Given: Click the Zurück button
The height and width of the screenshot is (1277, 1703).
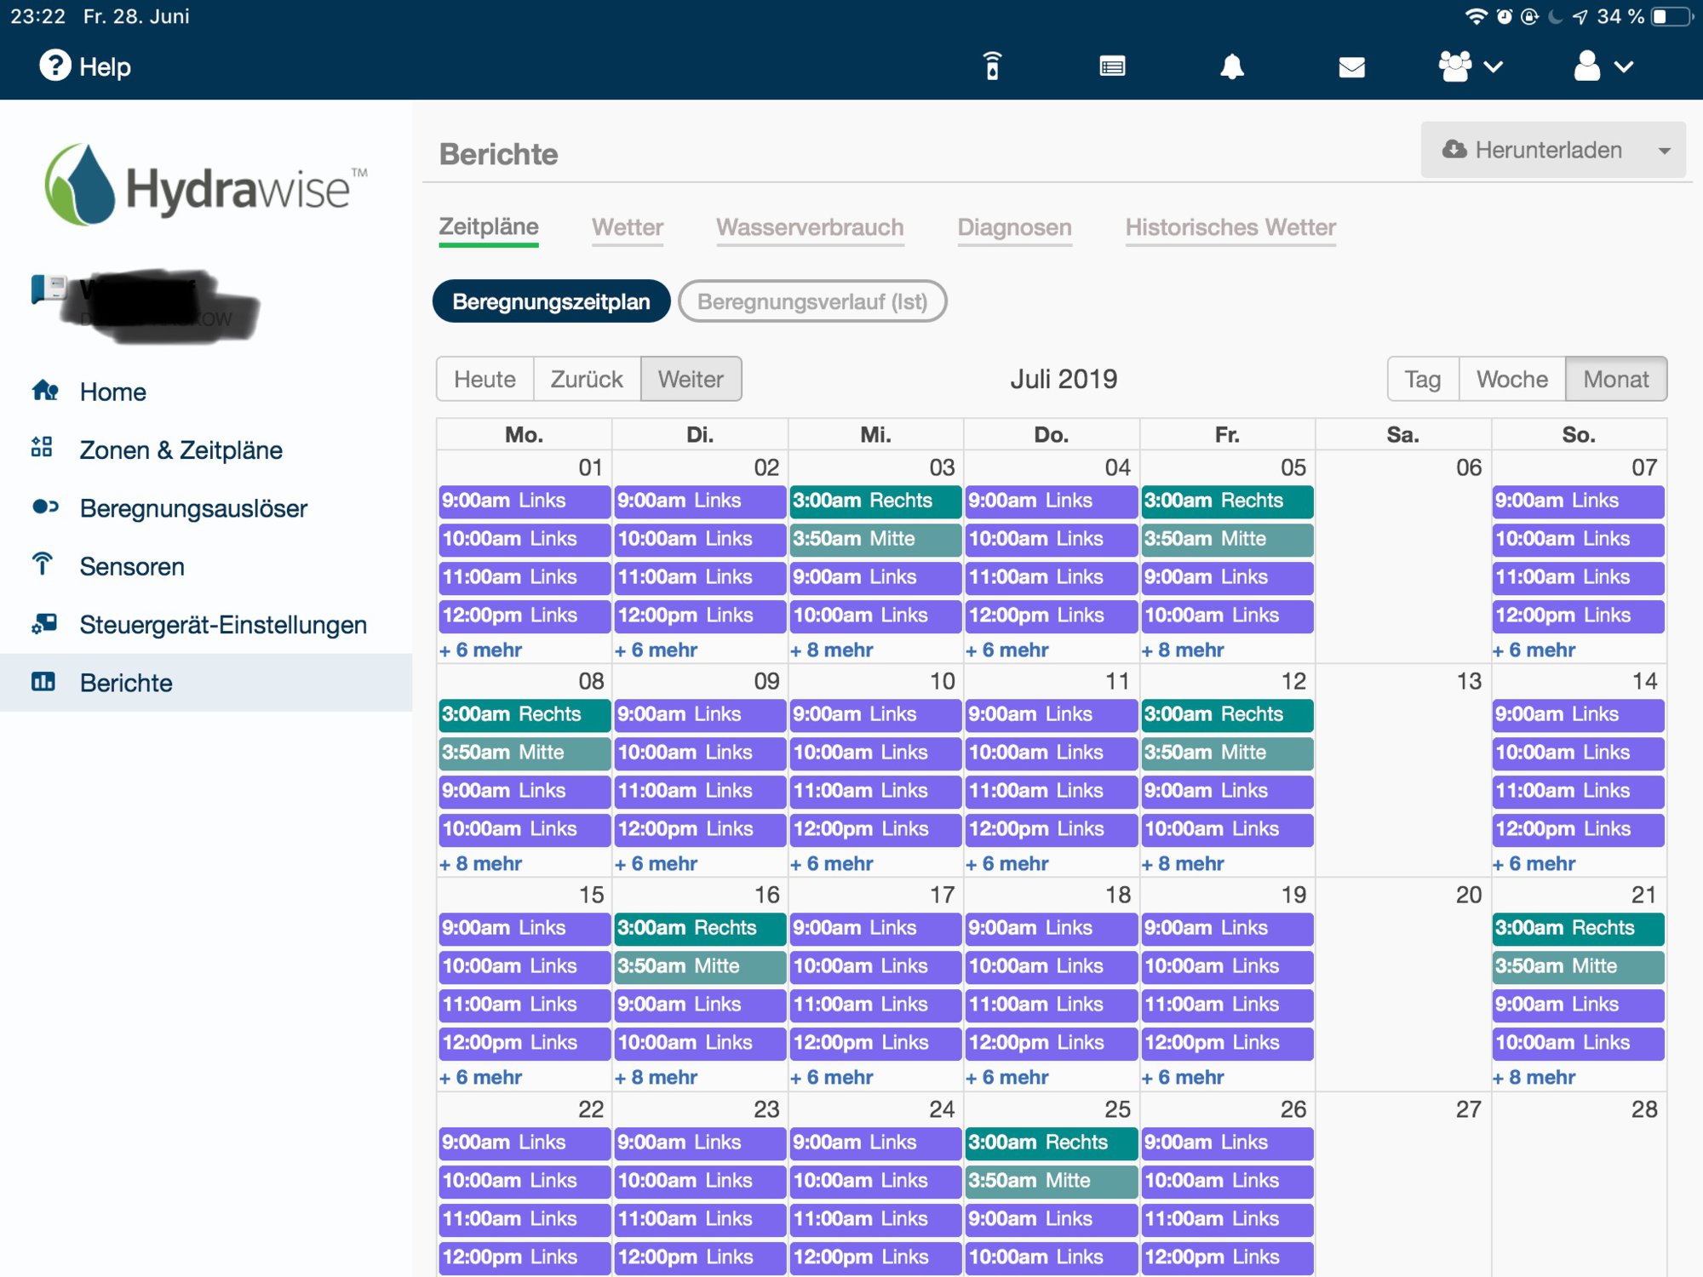Looking at the screenshot, I should pos(587,379).
